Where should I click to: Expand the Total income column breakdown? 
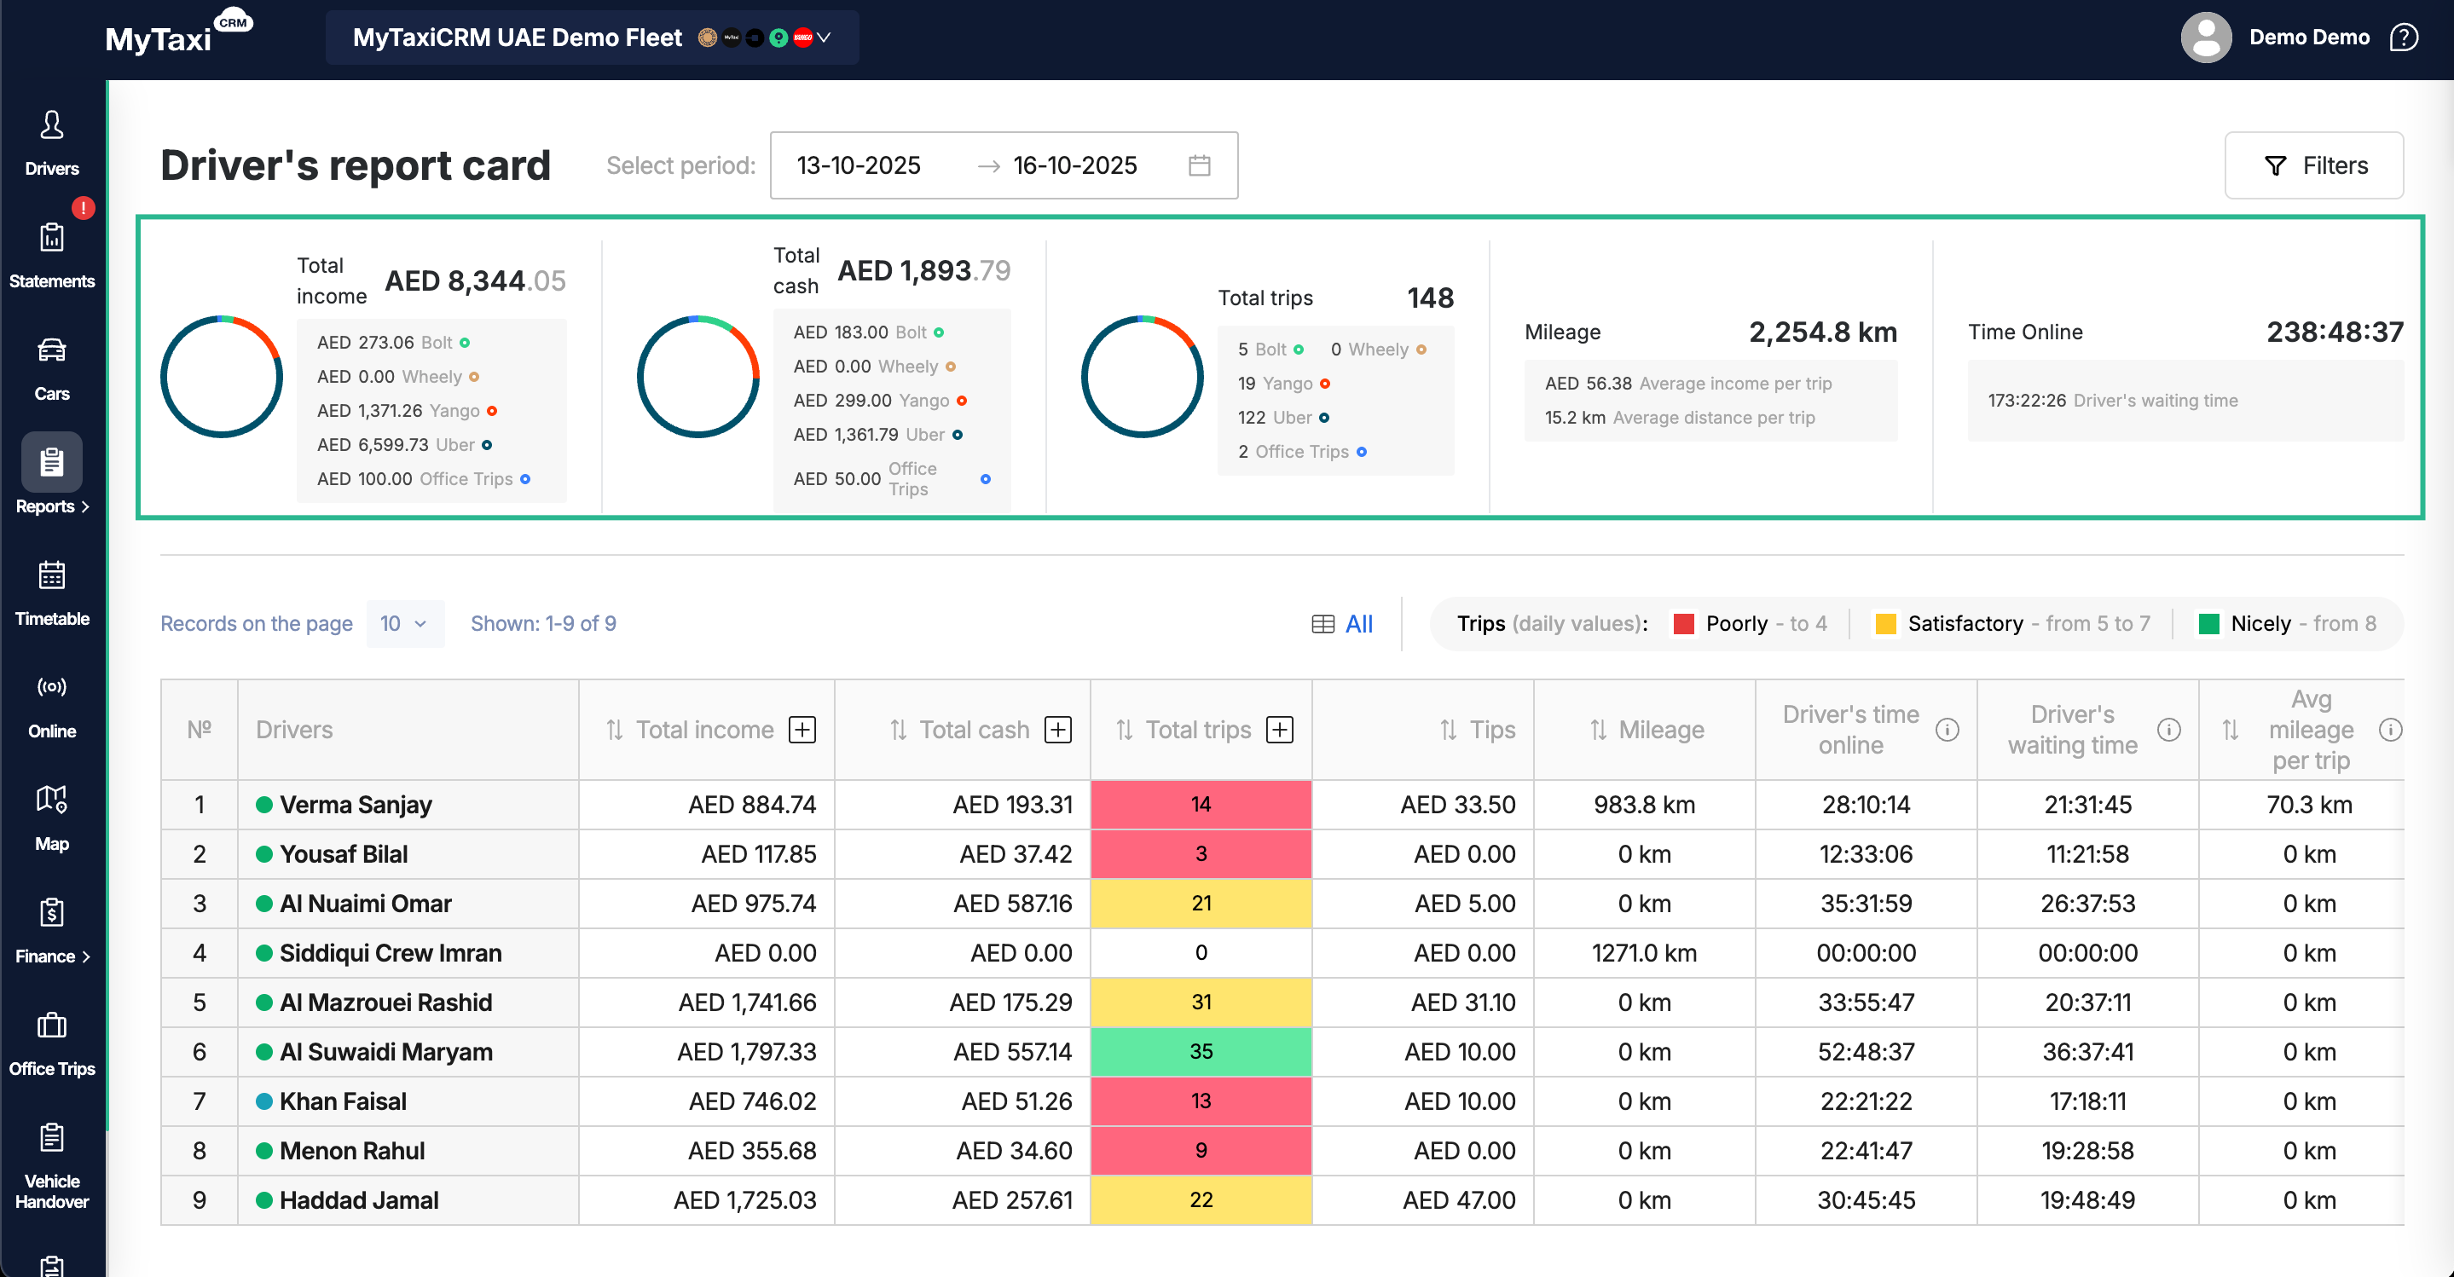point(802,731)
